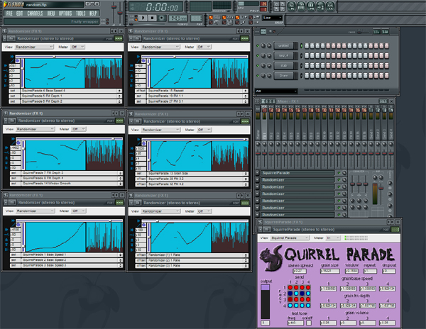This screenshot has height=329, width=426.
Task: Click the output level bar in SquirrelParade
Action: point(265,301)
